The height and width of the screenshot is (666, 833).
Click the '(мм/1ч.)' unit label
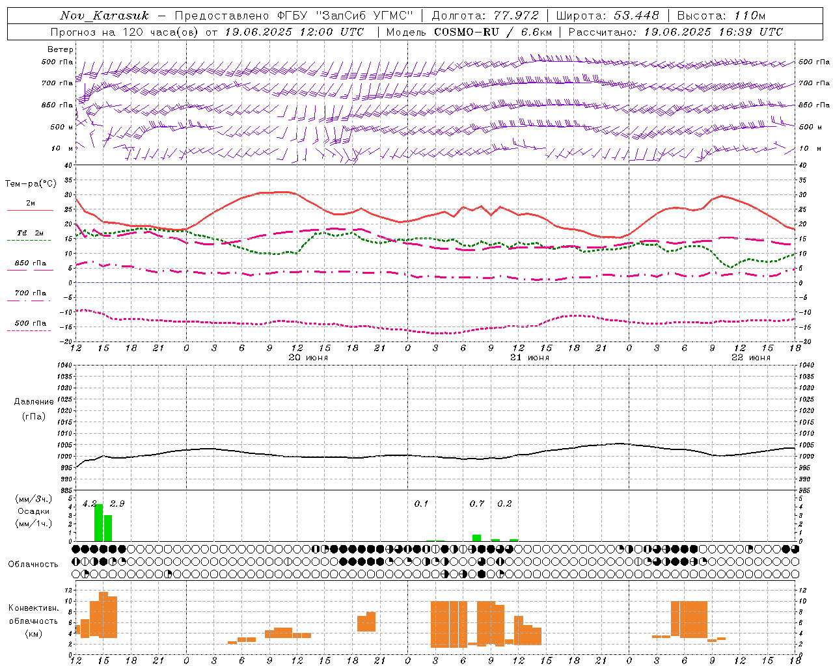[34, 524]
